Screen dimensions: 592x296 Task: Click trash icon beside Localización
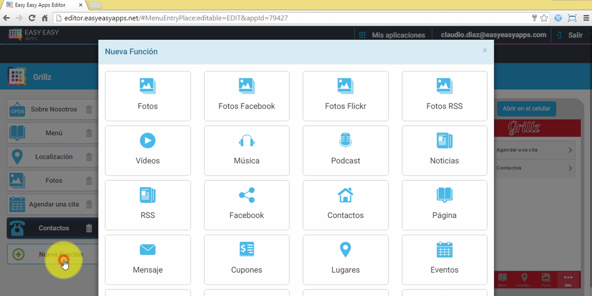89,157
